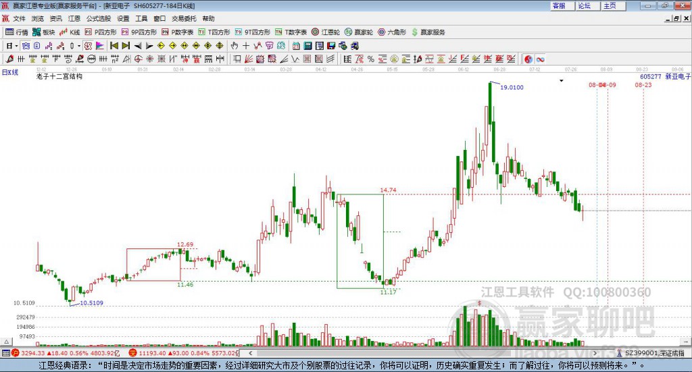692x372 pixels.
Task: Toggle the colored flag triangle icon
Action: click(100, 46)
